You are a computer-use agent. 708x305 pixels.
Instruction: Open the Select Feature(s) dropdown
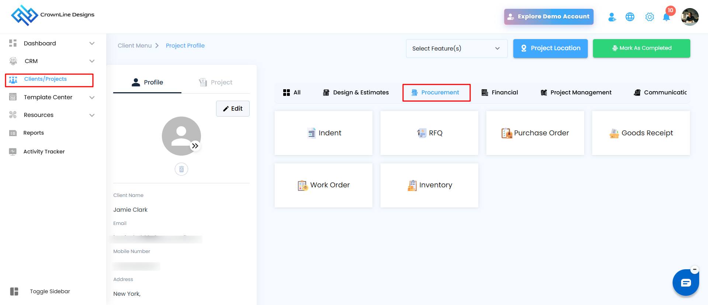click(x=457, y=48)
